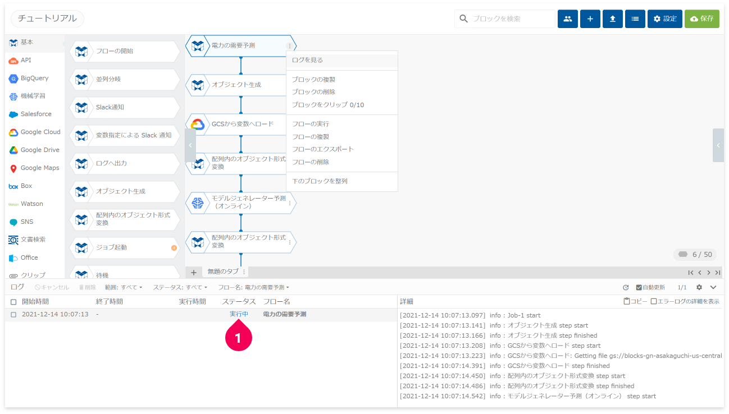Select BigQuery category in sidebar
Viewport: 729px width, 414px height.
click(x=34, y=78)
